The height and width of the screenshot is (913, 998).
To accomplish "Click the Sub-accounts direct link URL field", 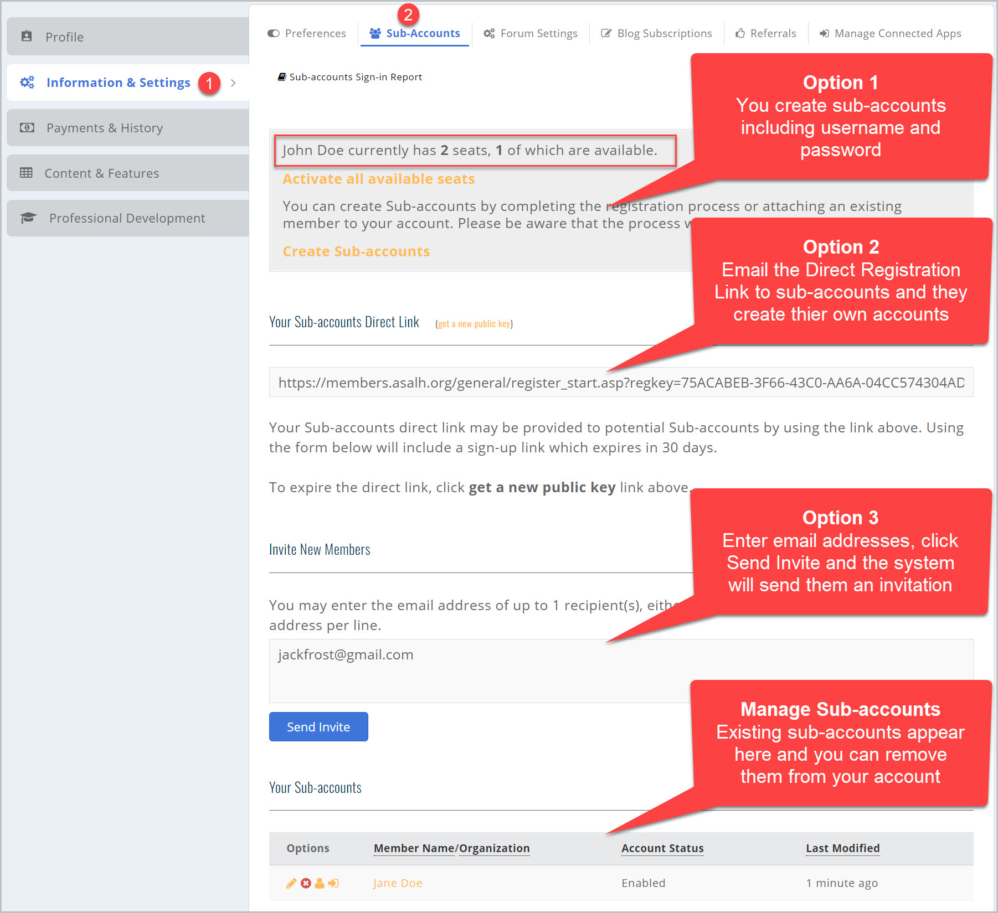I will 620,383.
